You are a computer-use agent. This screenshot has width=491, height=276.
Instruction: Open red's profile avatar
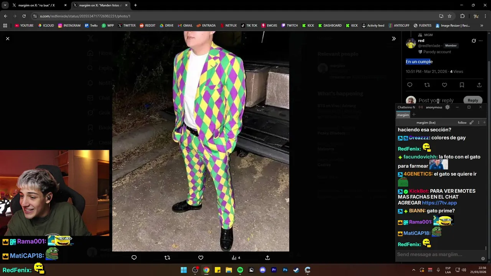pos(411,43)
